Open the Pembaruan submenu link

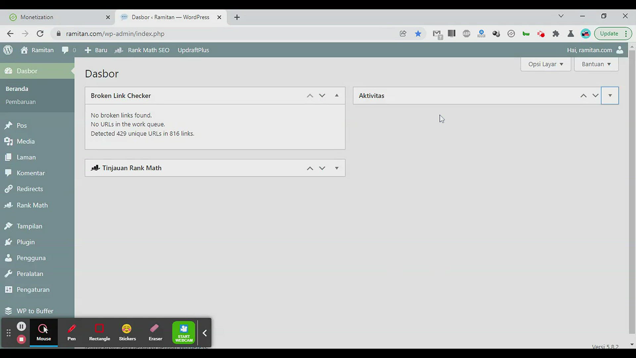pos(21,102)
